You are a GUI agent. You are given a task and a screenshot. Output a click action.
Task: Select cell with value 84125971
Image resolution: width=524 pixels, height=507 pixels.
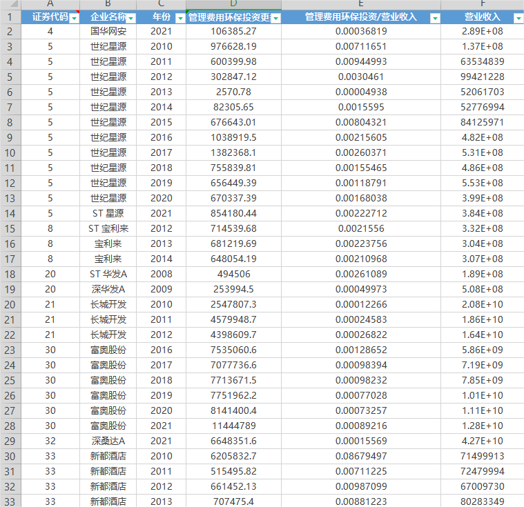point(482,123)
